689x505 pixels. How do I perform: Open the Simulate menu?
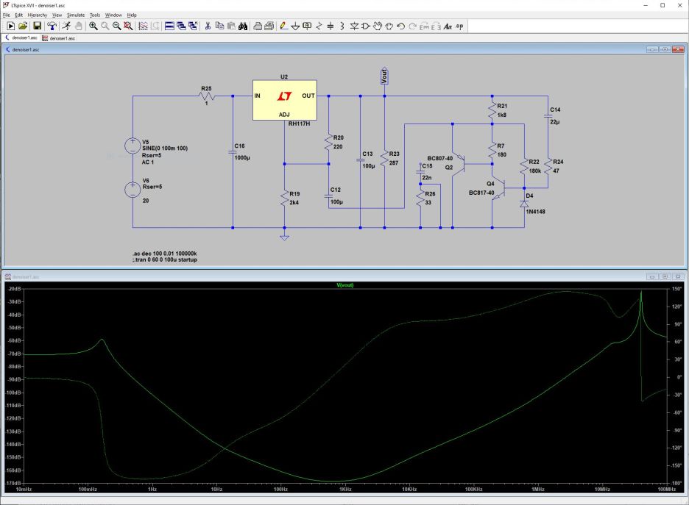pyautogui.click(x=76, y=15)
